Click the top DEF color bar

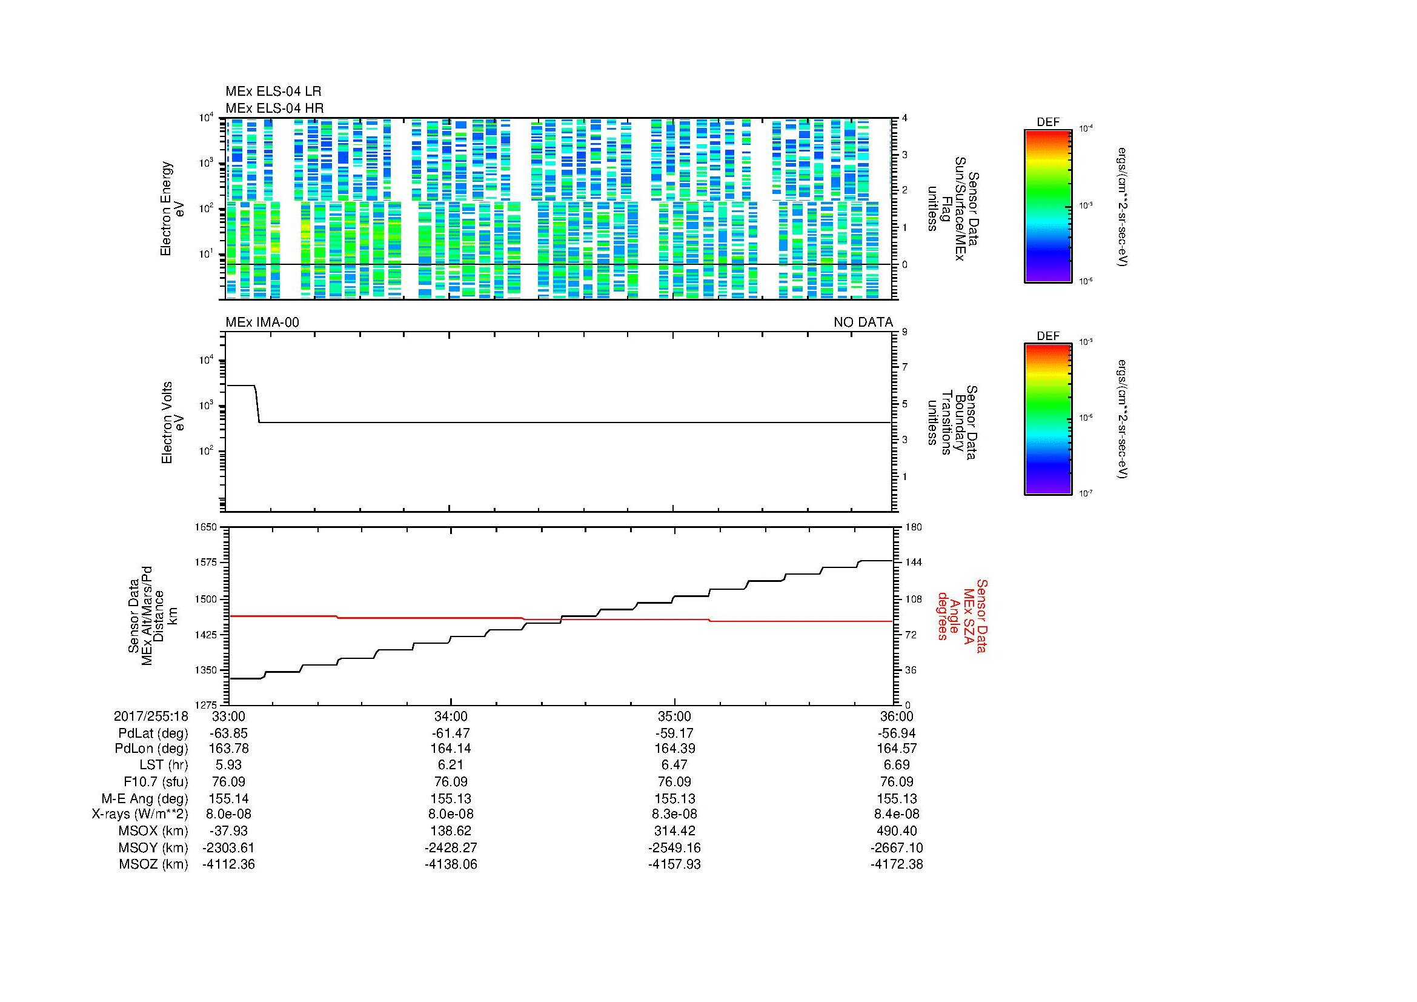pyautogui.click(x=1047, y=205)
